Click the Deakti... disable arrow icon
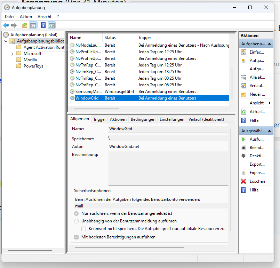280x268 pixels. (243, 156)
